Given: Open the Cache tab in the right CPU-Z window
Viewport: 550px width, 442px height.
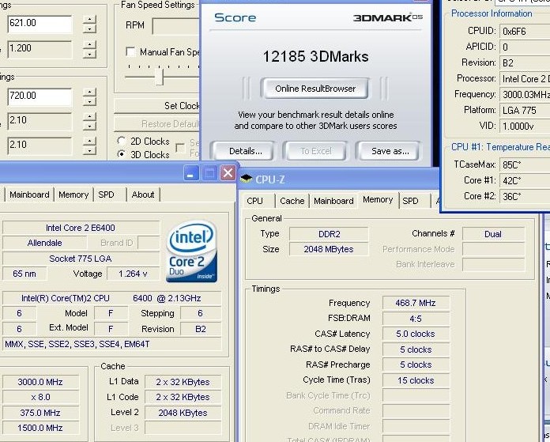Looking at the screenshot, I should 292,201.
